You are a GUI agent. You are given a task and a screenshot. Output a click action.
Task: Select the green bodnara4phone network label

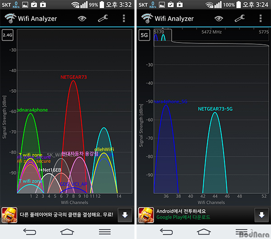(33, 110)
